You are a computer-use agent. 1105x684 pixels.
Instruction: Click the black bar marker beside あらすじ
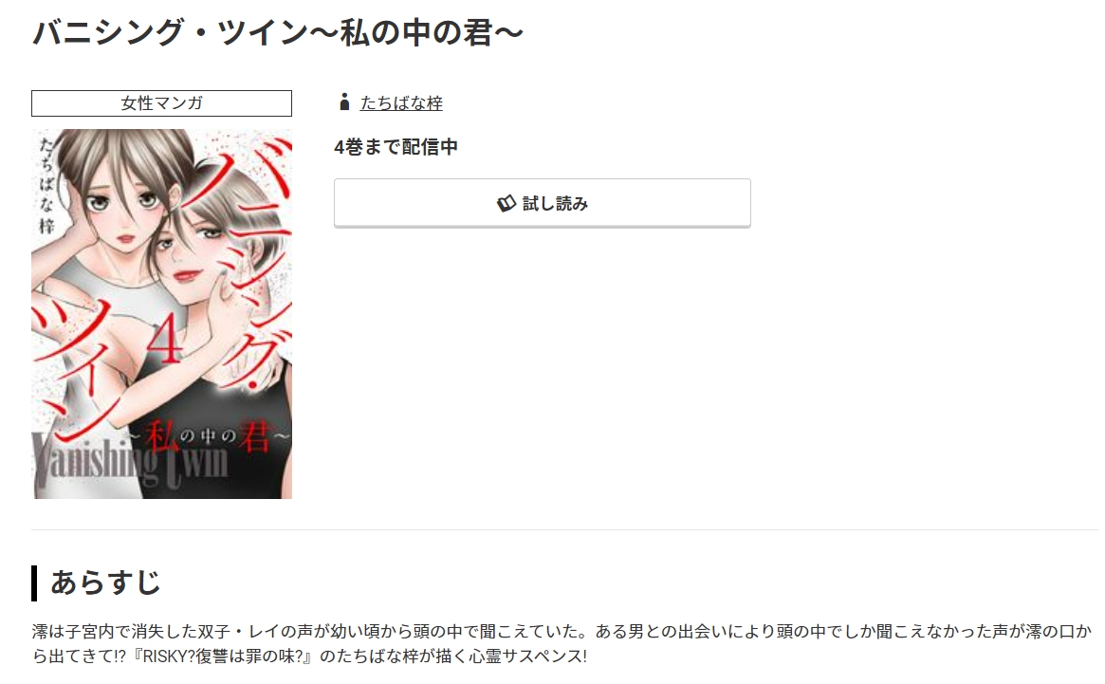[x=34, y=583]
